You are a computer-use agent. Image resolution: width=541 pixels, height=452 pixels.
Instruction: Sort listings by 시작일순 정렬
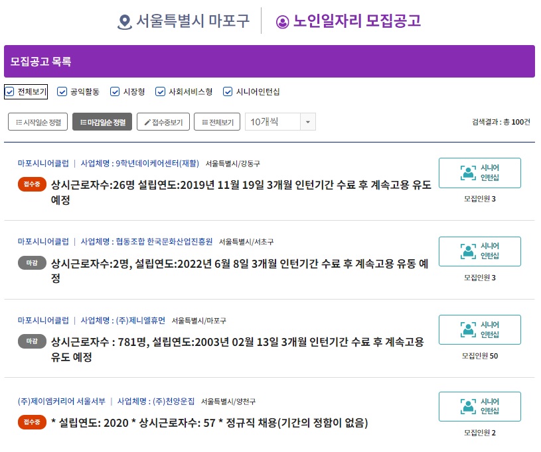[x=38, y=122]
